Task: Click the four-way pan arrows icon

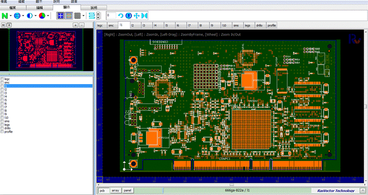Action: (137, 16)
